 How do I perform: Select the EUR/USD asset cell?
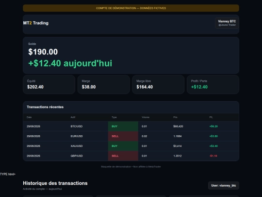click(77, 136)
